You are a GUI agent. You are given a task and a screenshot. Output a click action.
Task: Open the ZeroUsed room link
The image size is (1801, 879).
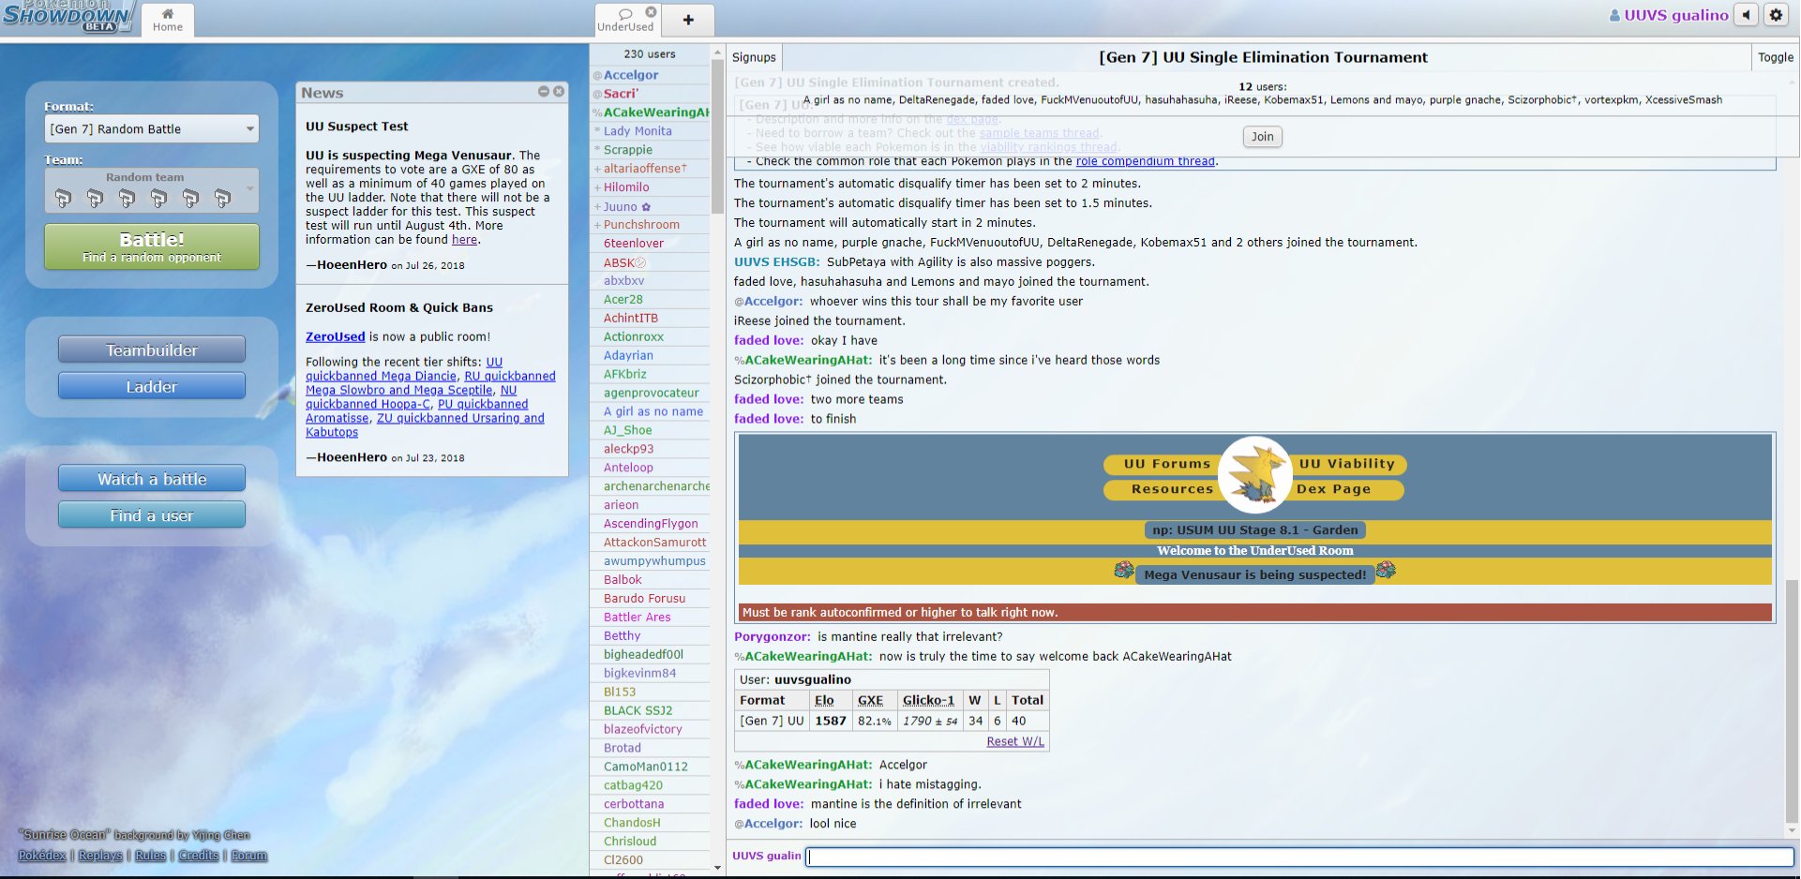click(335, 336)
